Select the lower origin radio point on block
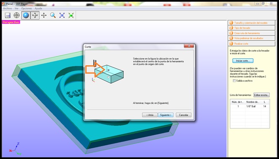 click(108, 77)
